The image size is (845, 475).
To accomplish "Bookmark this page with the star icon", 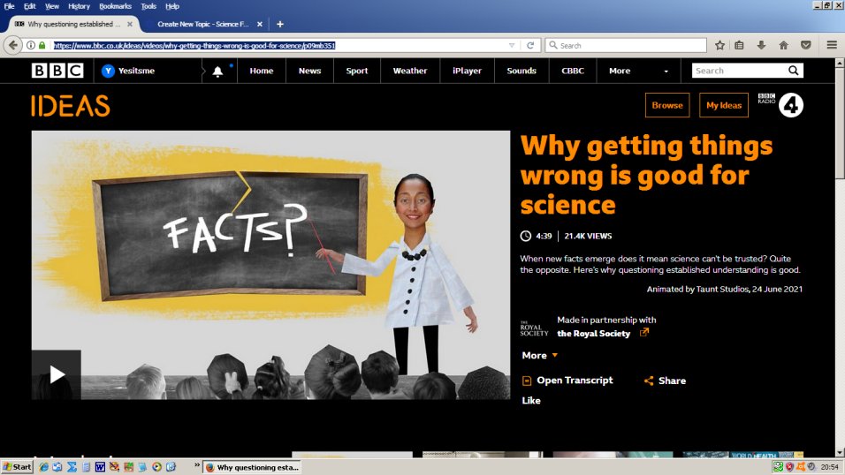I will point(719,45).
